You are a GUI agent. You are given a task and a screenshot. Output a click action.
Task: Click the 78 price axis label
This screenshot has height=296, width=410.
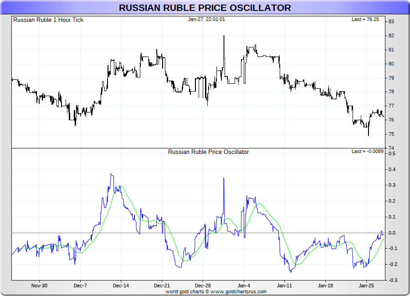pos(391,92)
